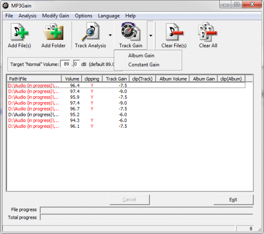The width and height of the screenshot is (264, 234).
Task: Expand Track Analysis dropdown arrow
Action: point(110,35)
